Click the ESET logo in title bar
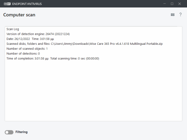Image resolution: width=187 pixels, height=140 pixels. click(x=7, y=4)
